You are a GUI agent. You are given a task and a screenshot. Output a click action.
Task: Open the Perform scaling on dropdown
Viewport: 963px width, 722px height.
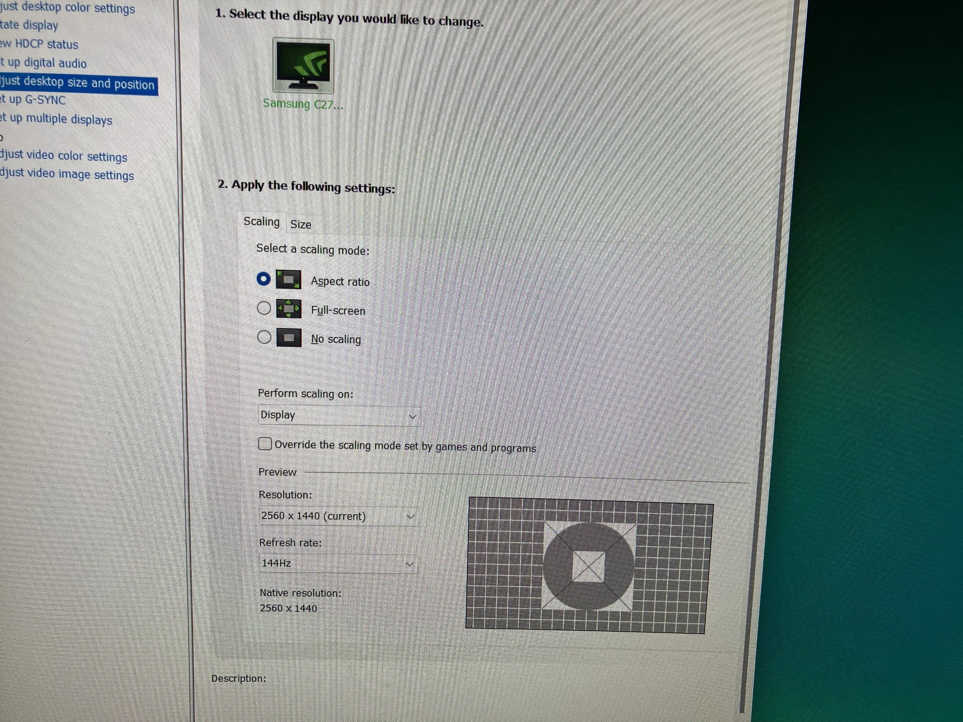click(x=339, y=416)
